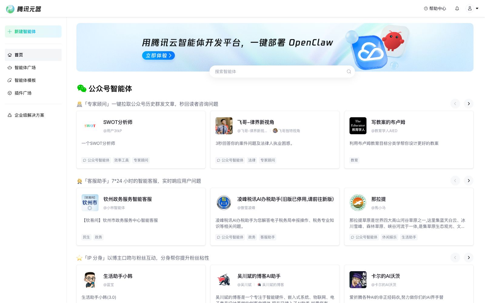
Task: Show previous 客服助手 agents with left arrow
Action: pyautogui.click(x=455, y=181)
